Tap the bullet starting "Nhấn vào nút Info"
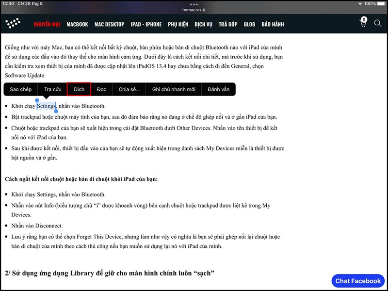 (x=141, y=210)
